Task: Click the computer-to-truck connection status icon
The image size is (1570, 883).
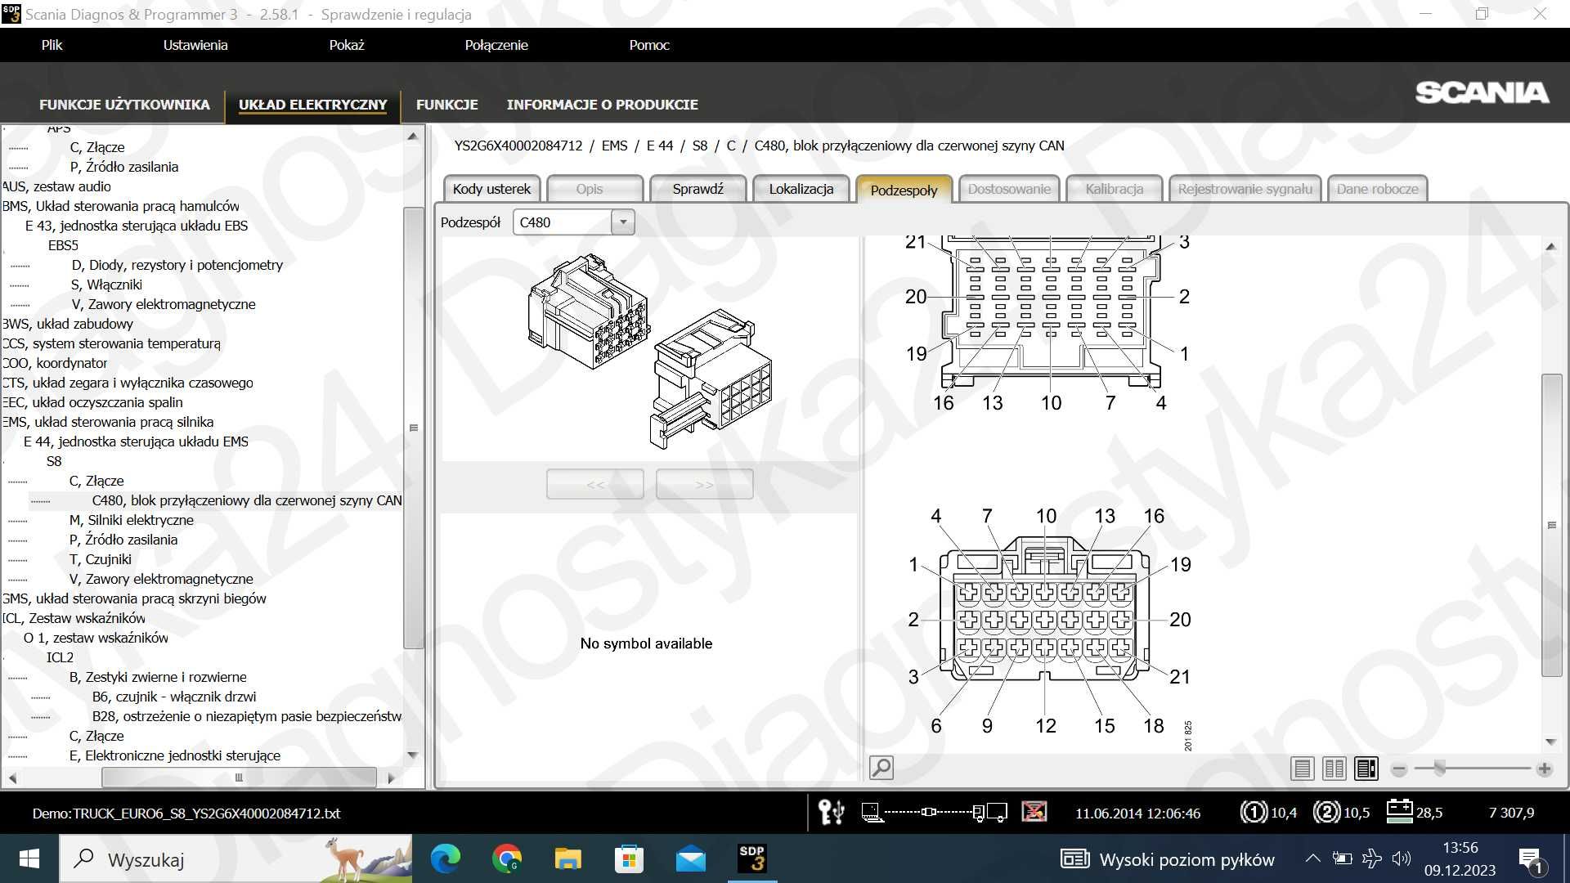Action: (x=934, y=812)
